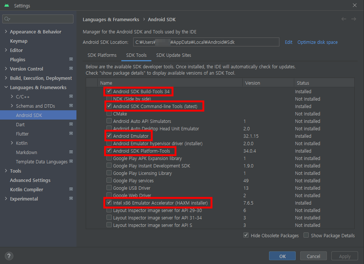This screenshot has width=364, height=264.
Task: Click Languages & Frameworks breadcrumb
Action: 111,20
